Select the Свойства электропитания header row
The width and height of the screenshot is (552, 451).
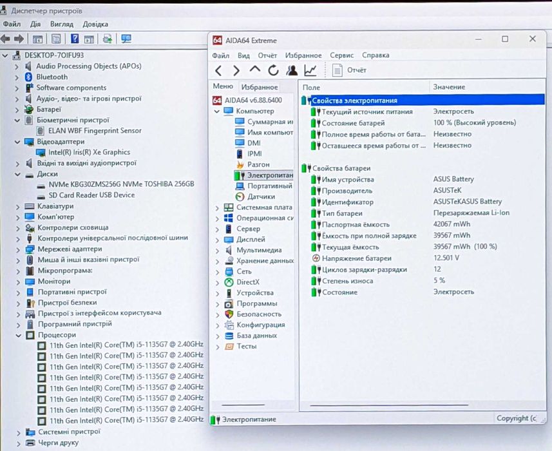click(423, 101)
